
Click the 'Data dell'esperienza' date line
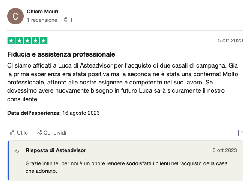tap(53, 113)
